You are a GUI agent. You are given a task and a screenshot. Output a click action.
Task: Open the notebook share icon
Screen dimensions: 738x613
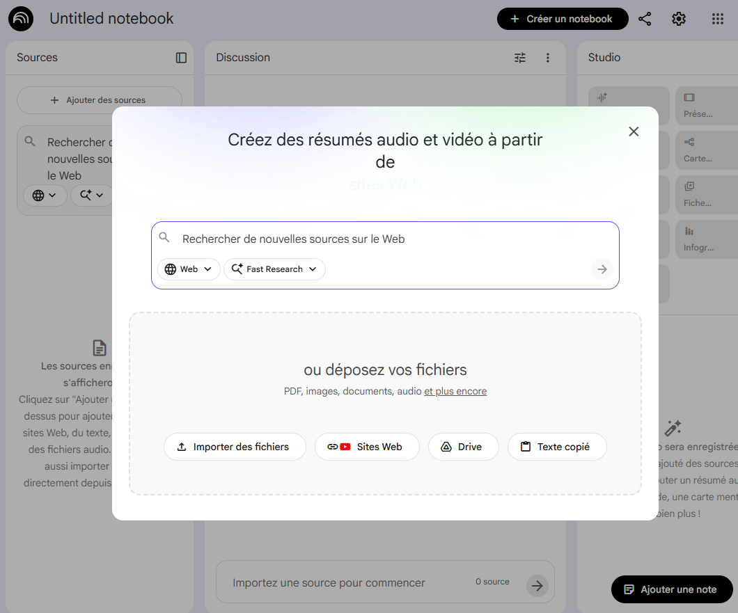coord(645,19)
